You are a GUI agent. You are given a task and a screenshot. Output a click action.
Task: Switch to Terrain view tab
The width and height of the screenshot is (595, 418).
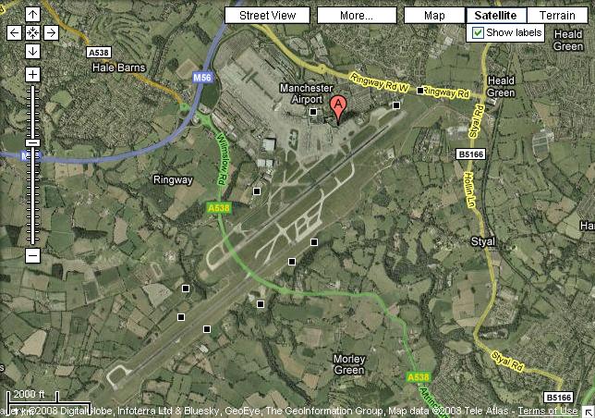point(557,16)
